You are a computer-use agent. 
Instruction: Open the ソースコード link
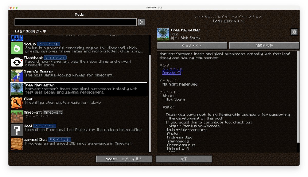(x=172, y=69)
